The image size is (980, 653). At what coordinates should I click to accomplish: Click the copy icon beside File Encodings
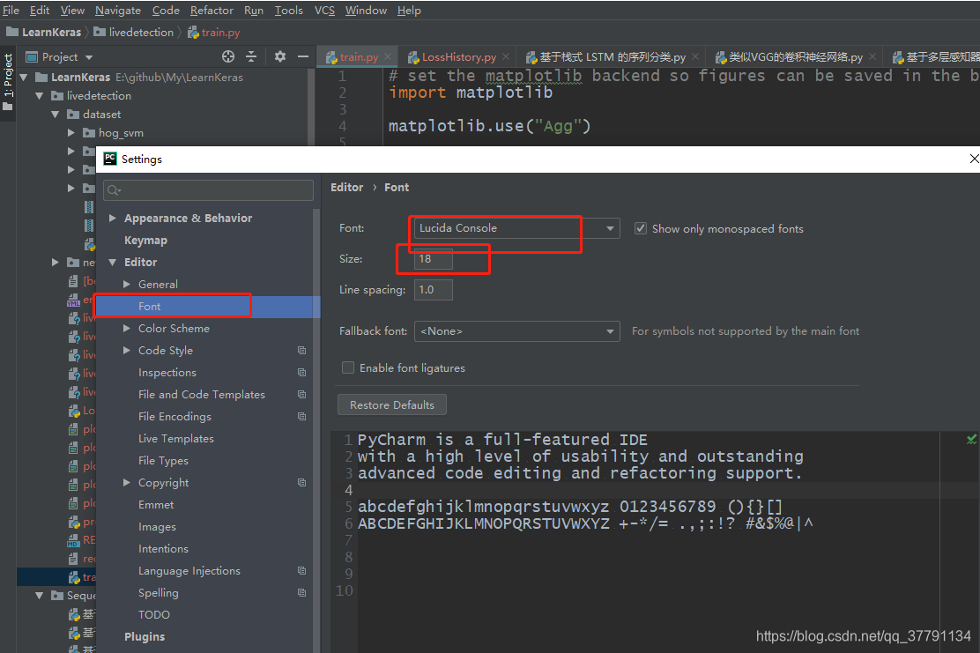pos(302,416)
